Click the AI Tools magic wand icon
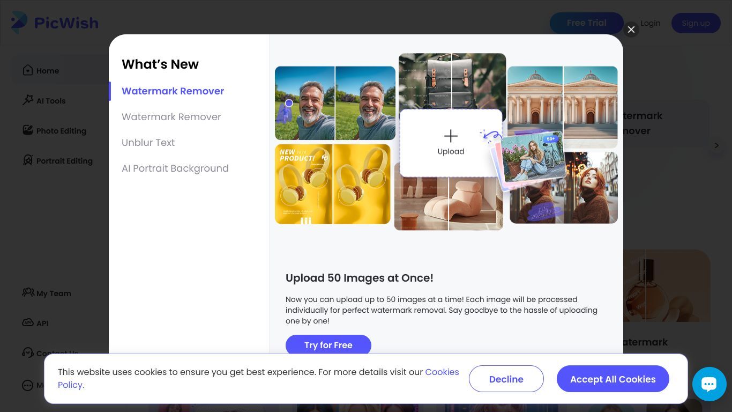This screenshot has width=732, height=412. coord(28,100)
